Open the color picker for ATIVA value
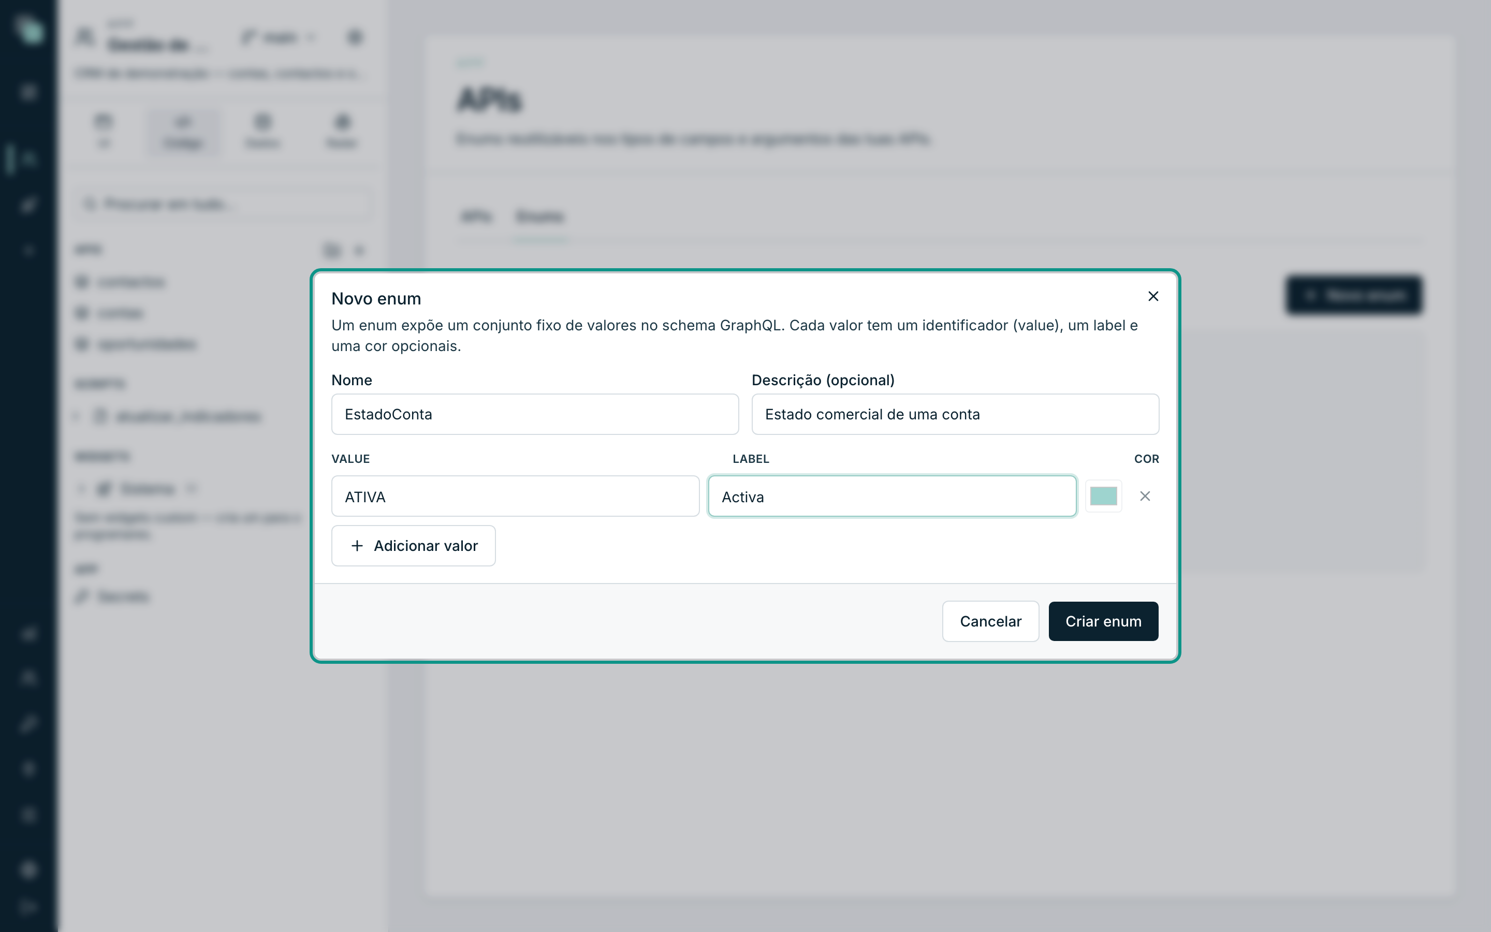1491x932 pixels. pyautogui.click(x=1103, y=496)
